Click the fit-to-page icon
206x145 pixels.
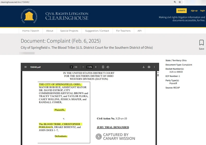click(x=103, y=67)
